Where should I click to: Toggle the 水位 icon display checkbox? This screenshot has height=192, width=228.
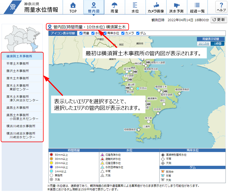click(93, 33)
